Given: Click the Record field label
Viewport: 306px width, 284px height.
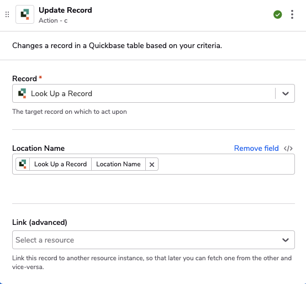Looking at the screenshot, I should [25, 78].
